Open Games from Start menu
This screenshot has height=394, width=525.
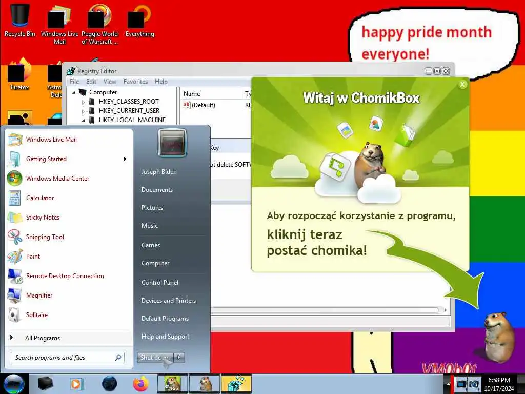[151, 245]
